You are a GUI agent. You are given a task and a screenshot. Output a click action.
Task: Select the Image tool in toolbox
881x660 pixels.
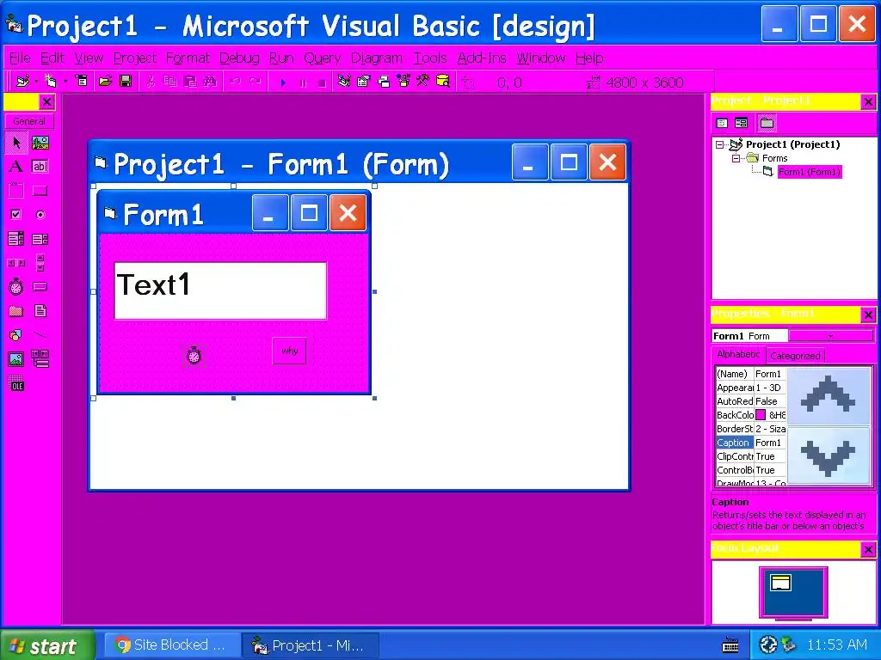[x=16, y=359]
